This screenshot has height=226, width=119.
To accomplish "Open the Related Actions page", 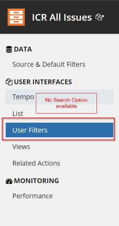I will [x=36, y=163].
